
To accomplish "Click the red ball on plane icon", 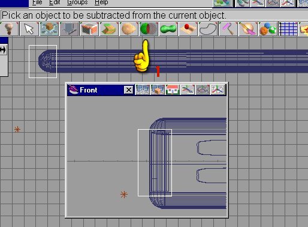I will (188, 29).
